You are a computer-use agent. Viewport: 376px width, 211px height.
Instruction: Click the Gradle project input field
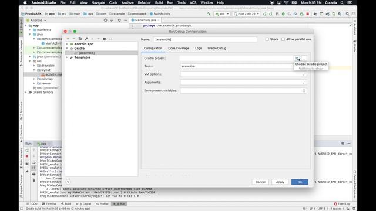coord(237,58)
